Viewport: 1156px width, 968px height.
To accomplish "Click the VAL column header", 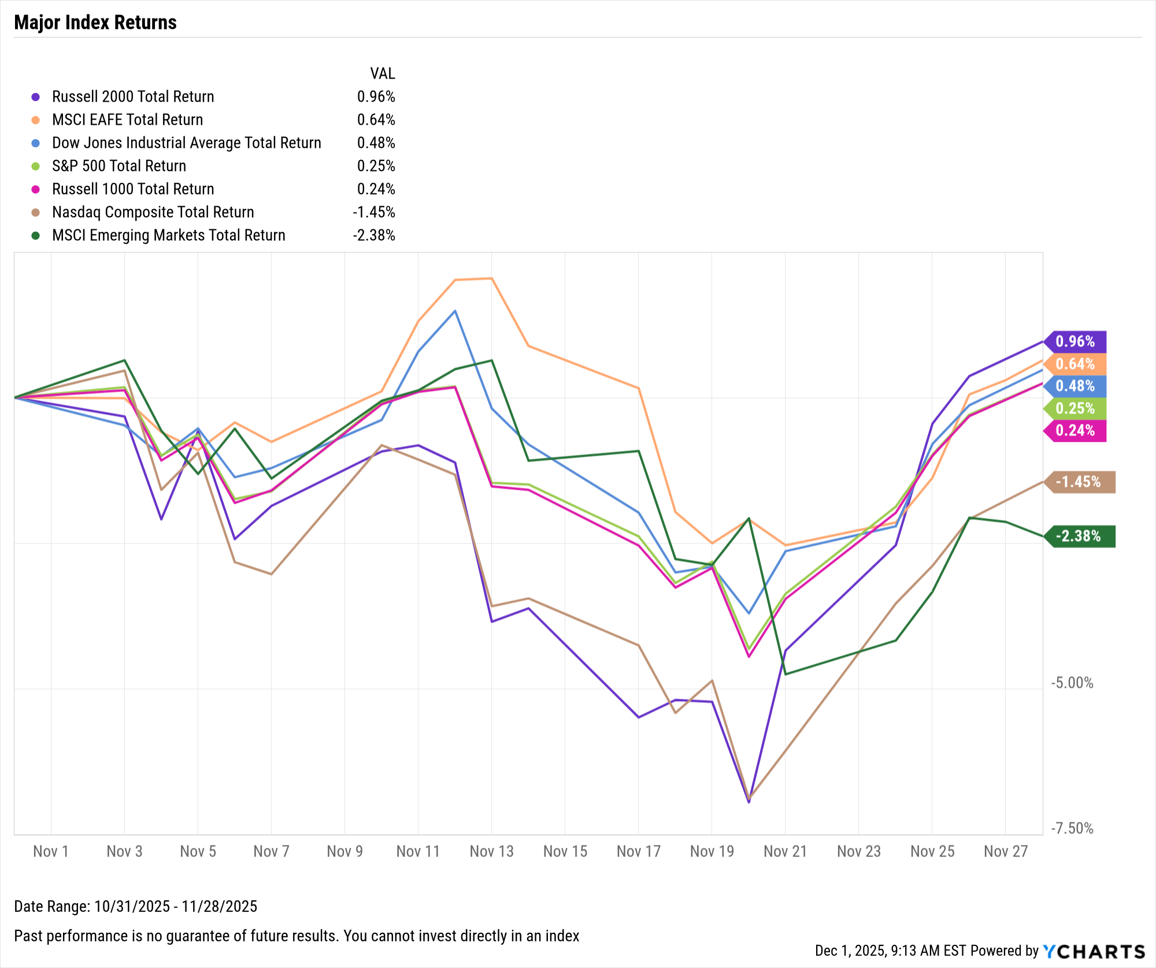I will [x=383, y=74].
